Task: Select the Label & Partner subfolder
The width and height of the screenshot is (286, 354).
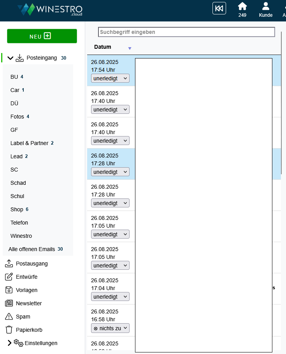Action: (29, 143)
